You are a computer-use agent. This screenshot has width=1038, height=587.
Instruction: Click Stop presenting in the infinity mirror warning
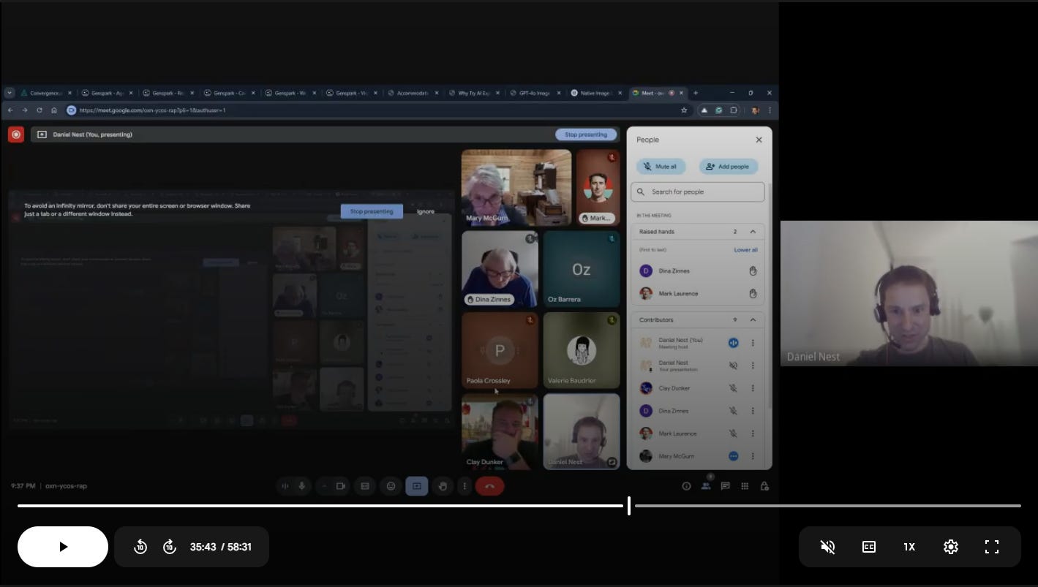(x=372, y=211)
